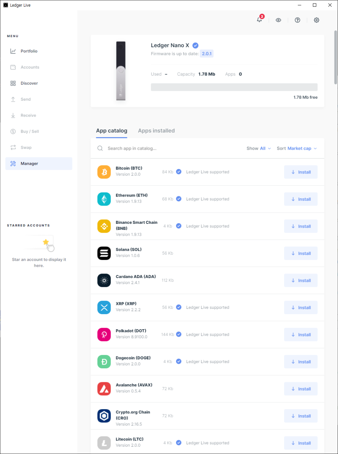Click the Discover grid icon
Image resolution: width=338 pixels, height=454 pixels.
click(13, 83)
